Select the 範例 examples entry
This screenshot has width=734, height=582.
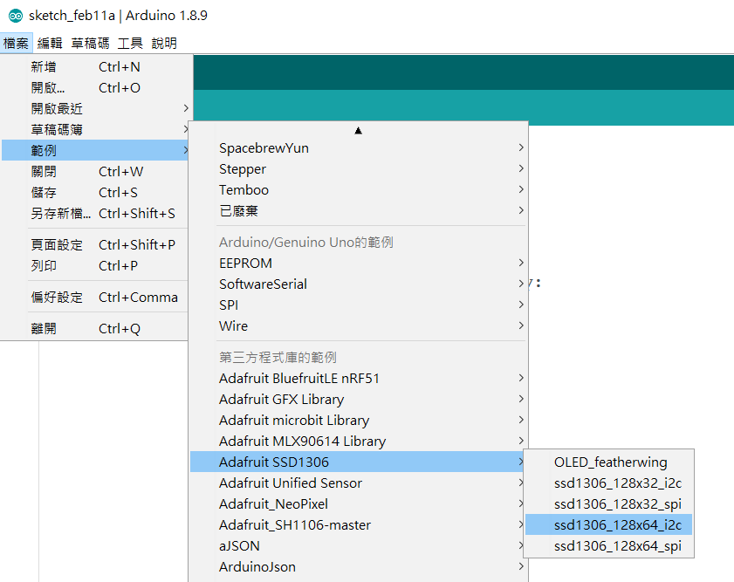(96, 151)
